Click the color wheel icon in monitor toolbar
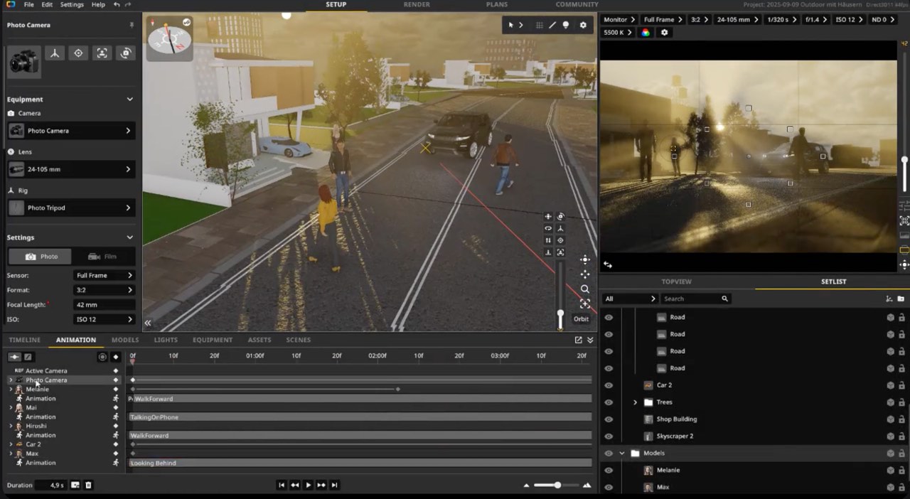The width and height of the screenshot is (910, 499). click(x=646, y=33)
